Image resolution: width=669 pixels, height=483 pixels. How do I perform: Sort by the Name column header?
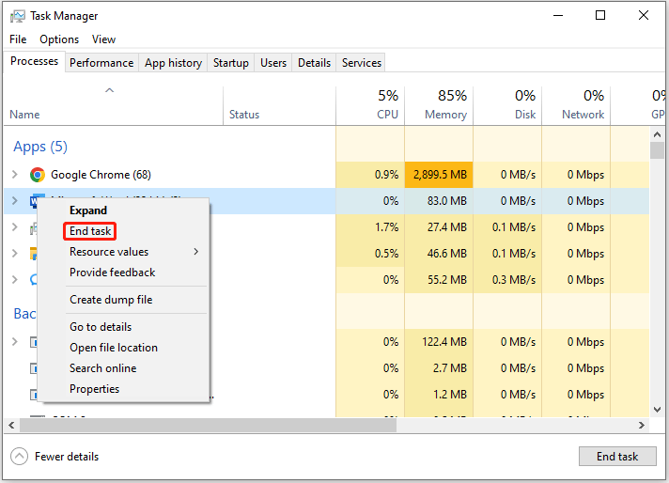pyautogui.click(x=113, y=106)
